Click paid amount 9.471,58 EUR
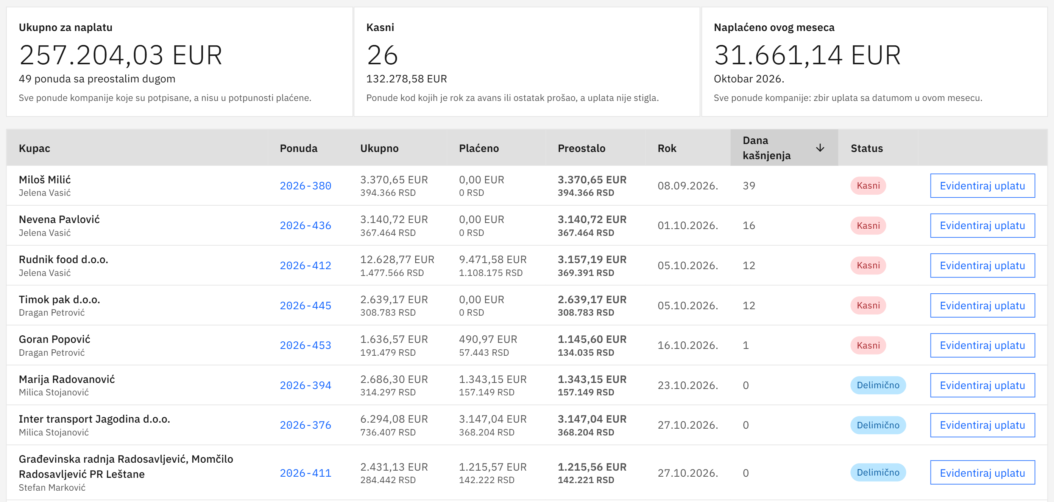This screenshot has height=502, width=1054. click(493, 259)
